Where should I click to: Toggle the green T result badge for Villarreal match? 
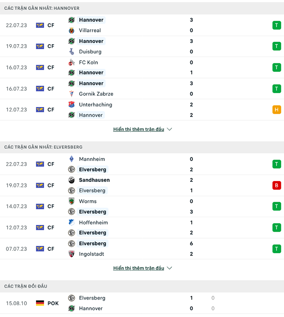277,25
